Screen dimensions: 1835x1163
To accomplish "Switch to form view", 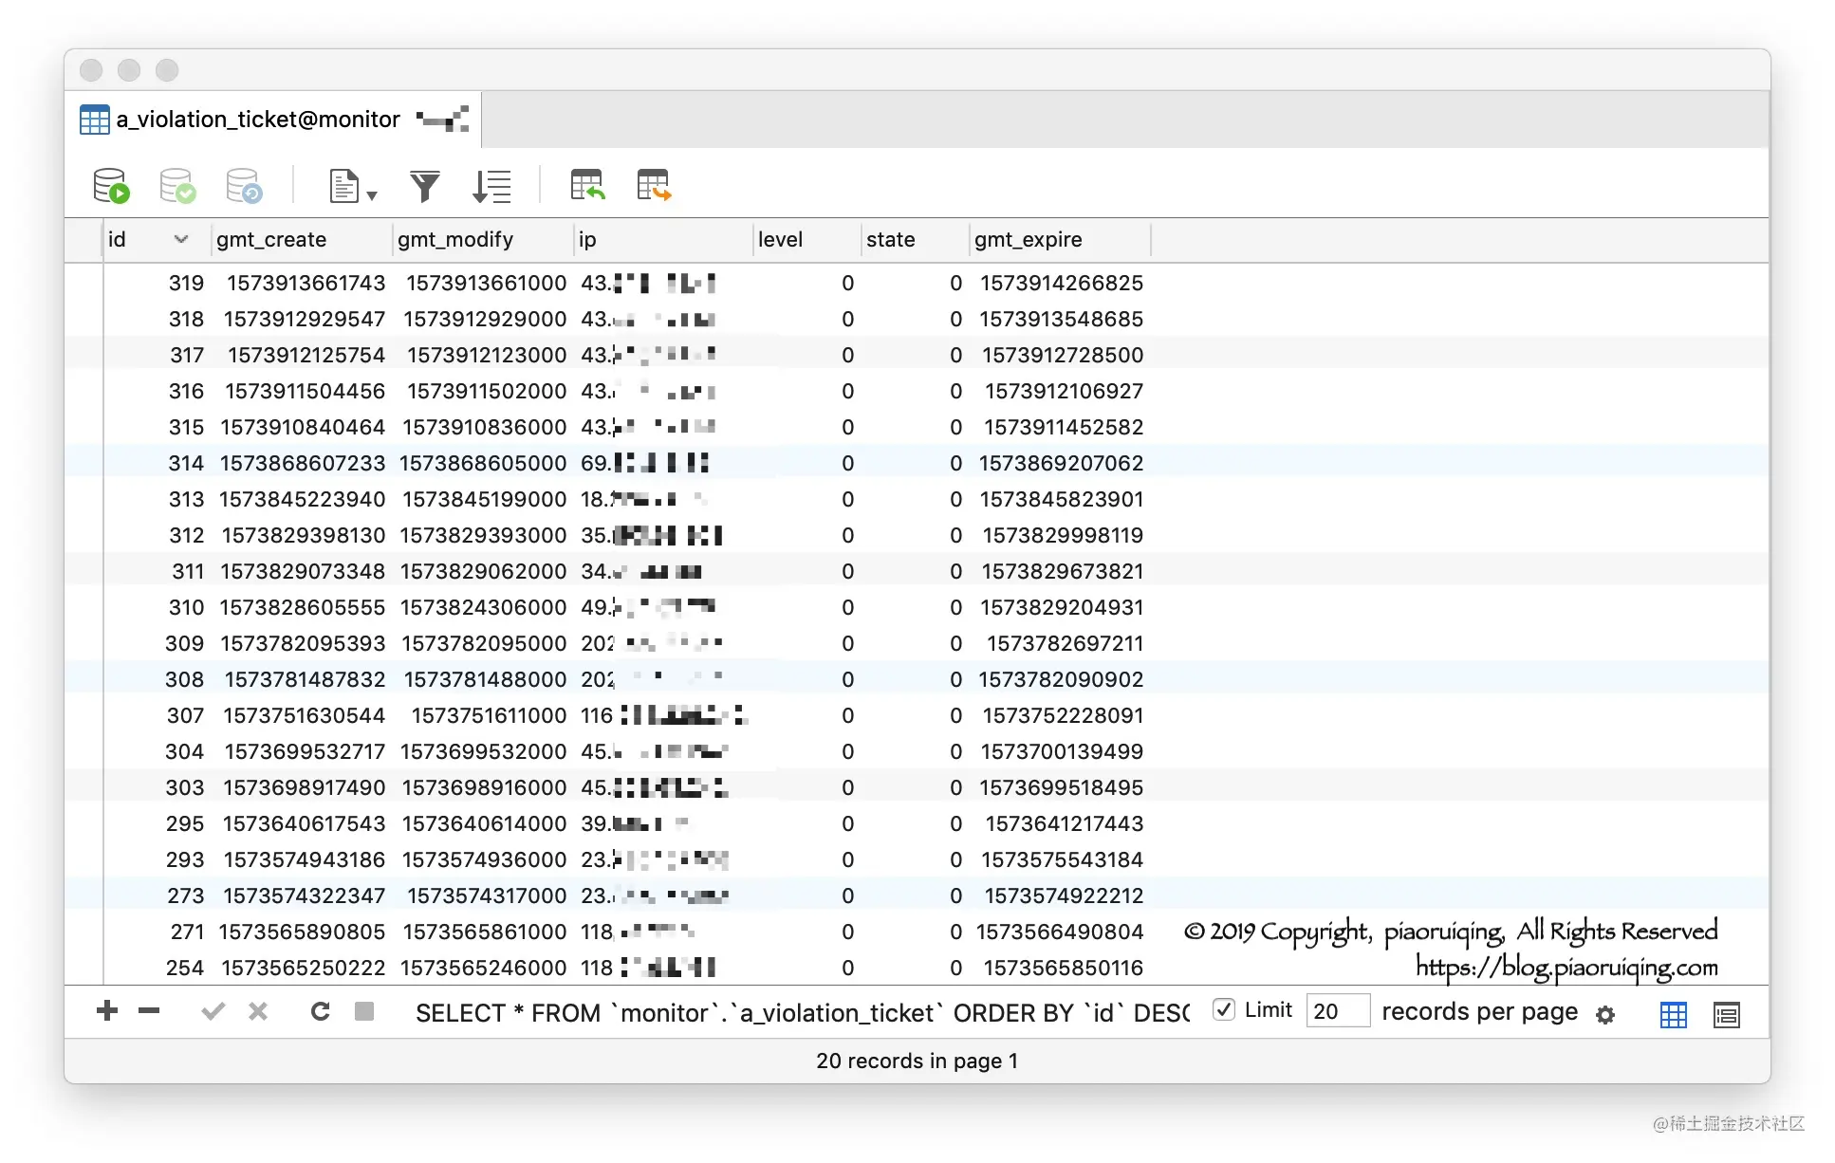I will pos(1727,1015).
